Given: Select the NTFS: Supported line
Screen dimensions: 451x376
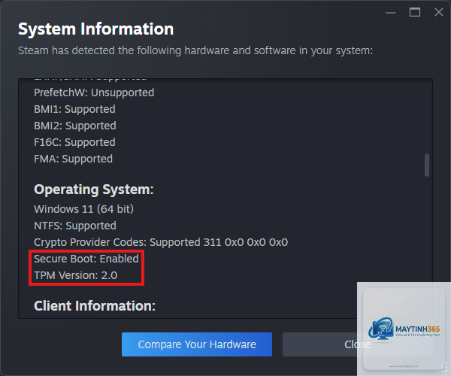Looking at the screenshot, I should pos(75,226).
